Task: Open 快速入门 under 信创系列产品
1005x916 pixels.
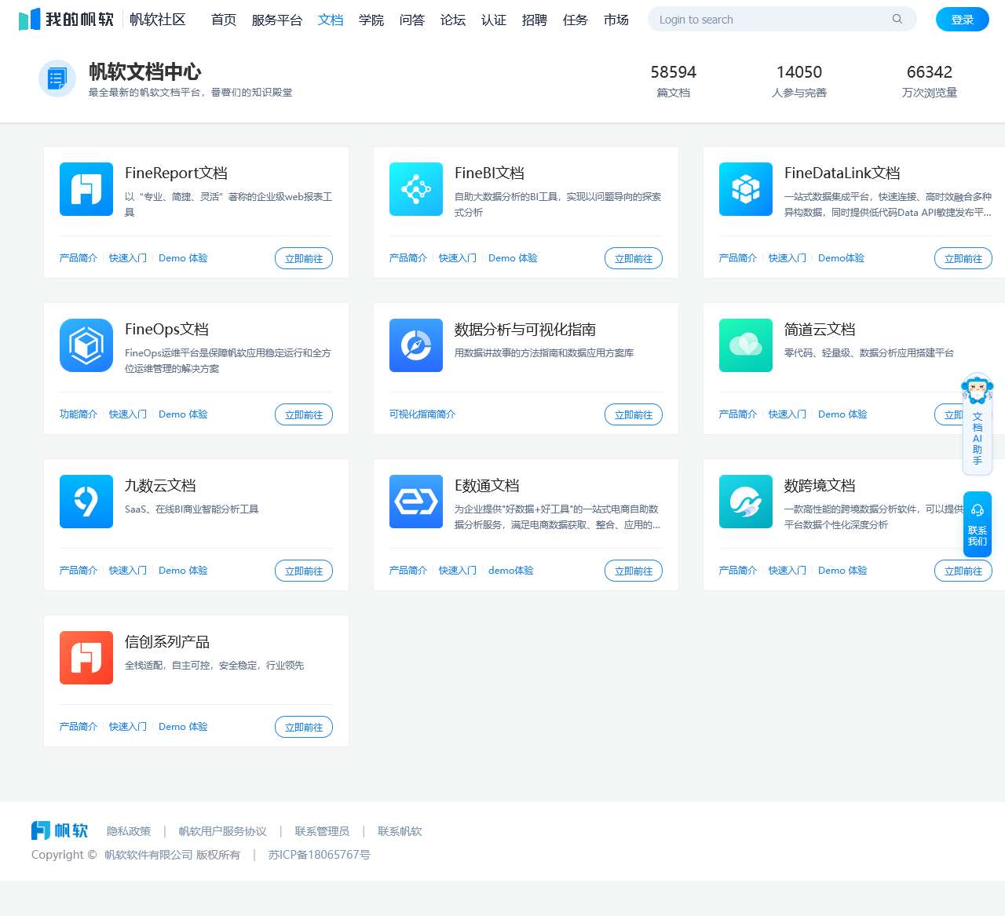Action: (x=128, y=727)
